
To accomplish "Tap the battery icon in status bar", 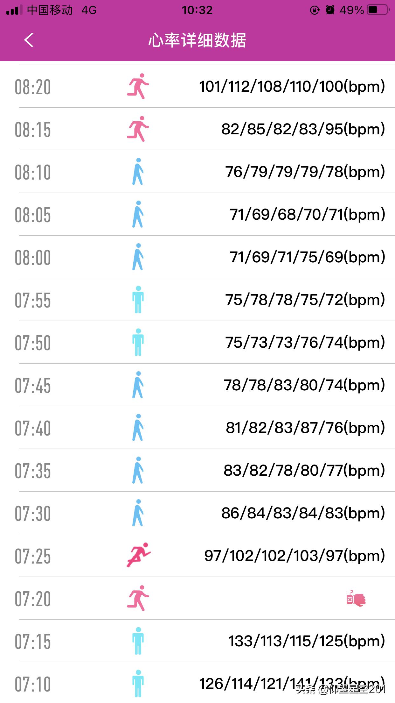I will point(378,10).
